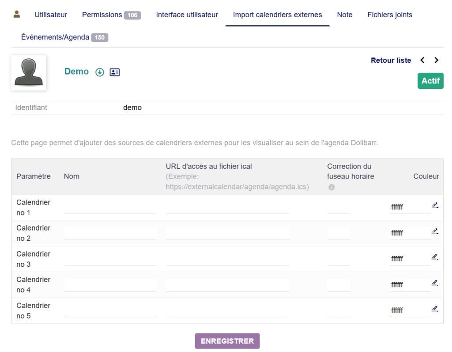Go to previous user with left chevron
This screenshot has height=352, width=452.
[422, 61]
